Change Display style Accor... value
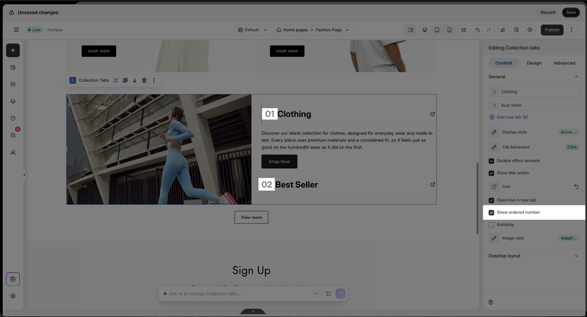 (568, 132)
